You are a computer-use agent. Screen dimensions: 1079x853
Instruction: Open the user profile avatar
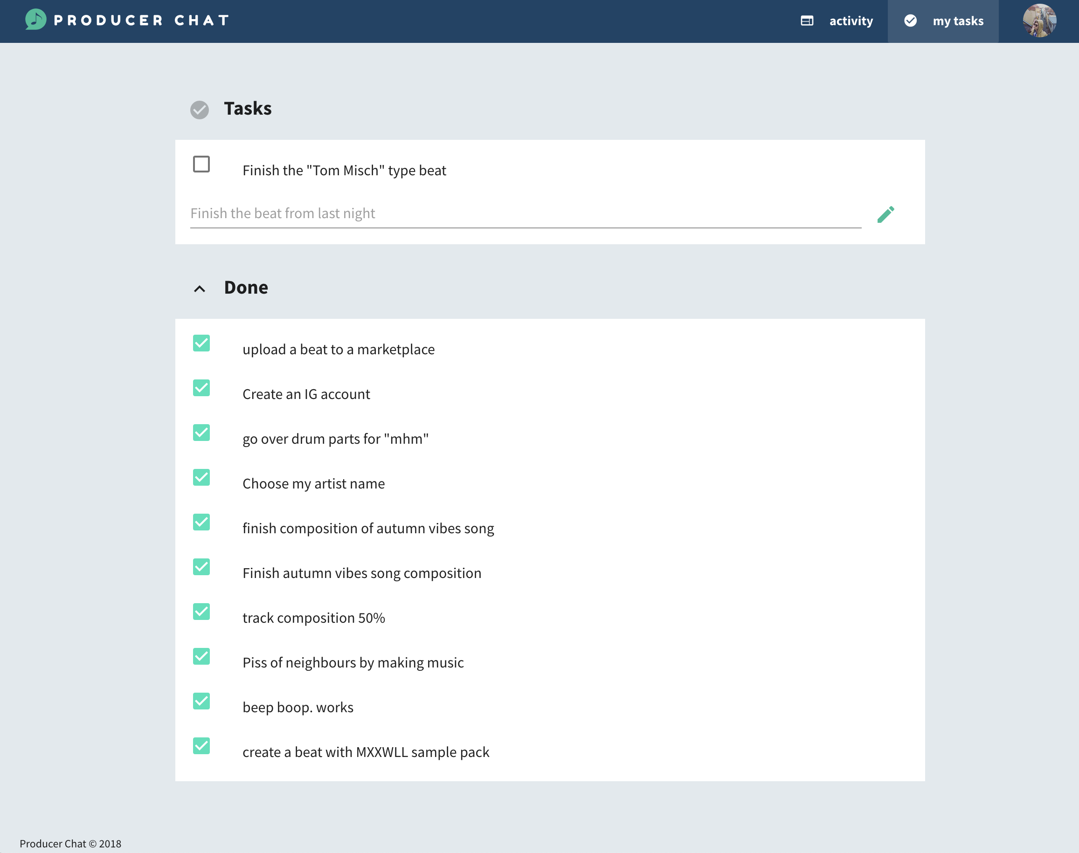tap(1039, 21)
